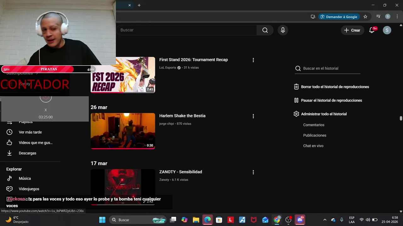This screenshot has width=403, height=226.
Task: Open the YouTube notifications bell
Action: pyautogui.click(x=372, y=30)
